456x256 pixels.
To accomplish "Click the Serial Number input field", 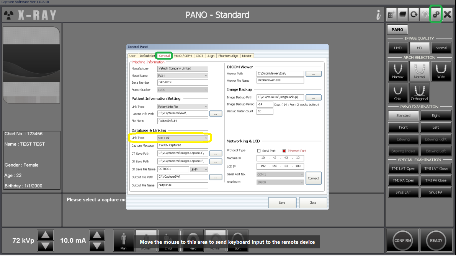I will 183,83.
